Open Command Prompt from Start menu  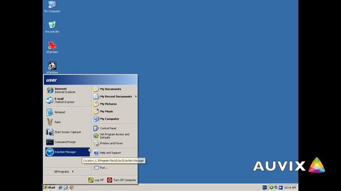[x=68, y=142]
